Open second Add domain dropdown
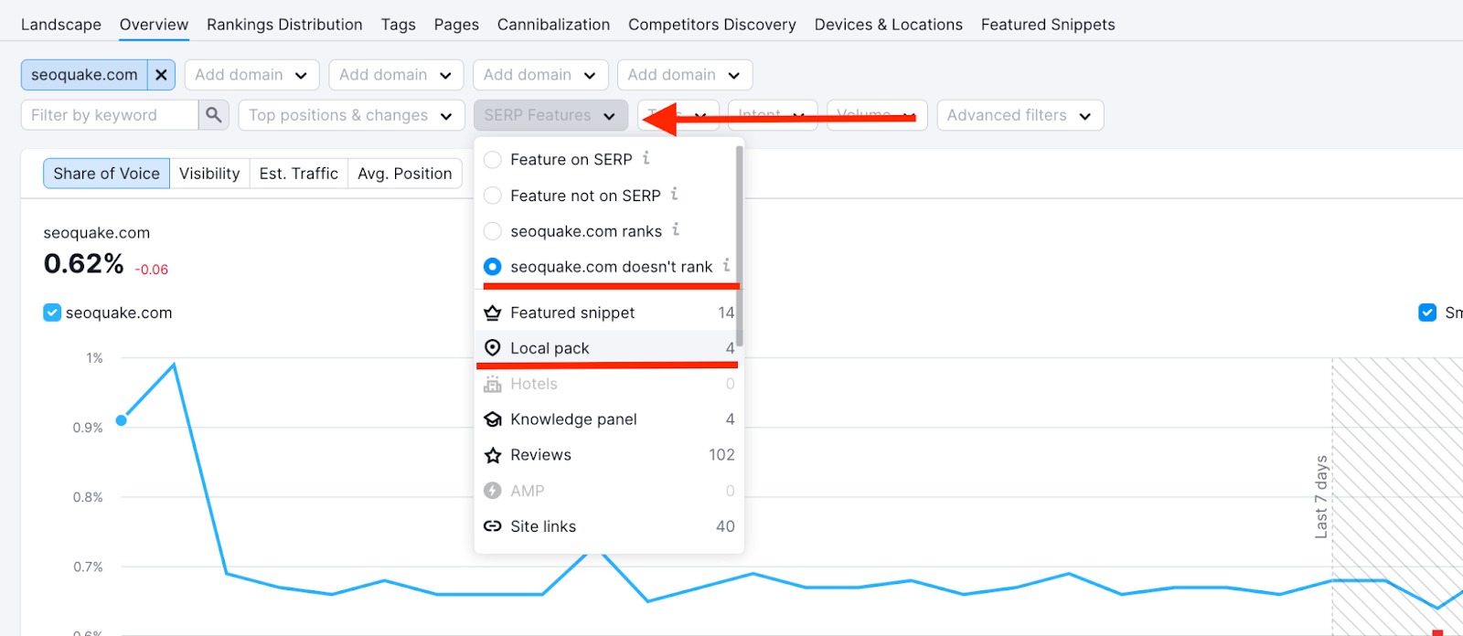This screenshot has height=636, width=1463. coord(396,75)
